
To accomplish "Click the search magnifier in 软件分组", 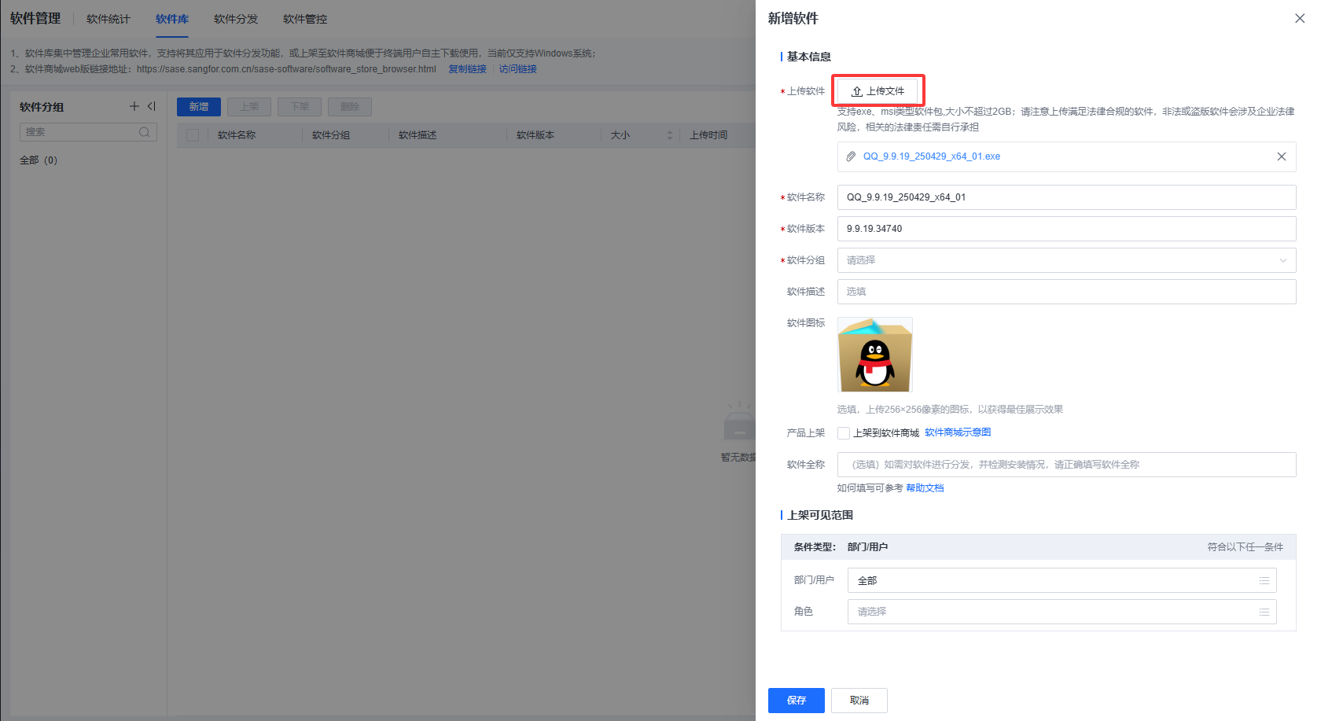I will pyautogui.click(x=144, y=132).
